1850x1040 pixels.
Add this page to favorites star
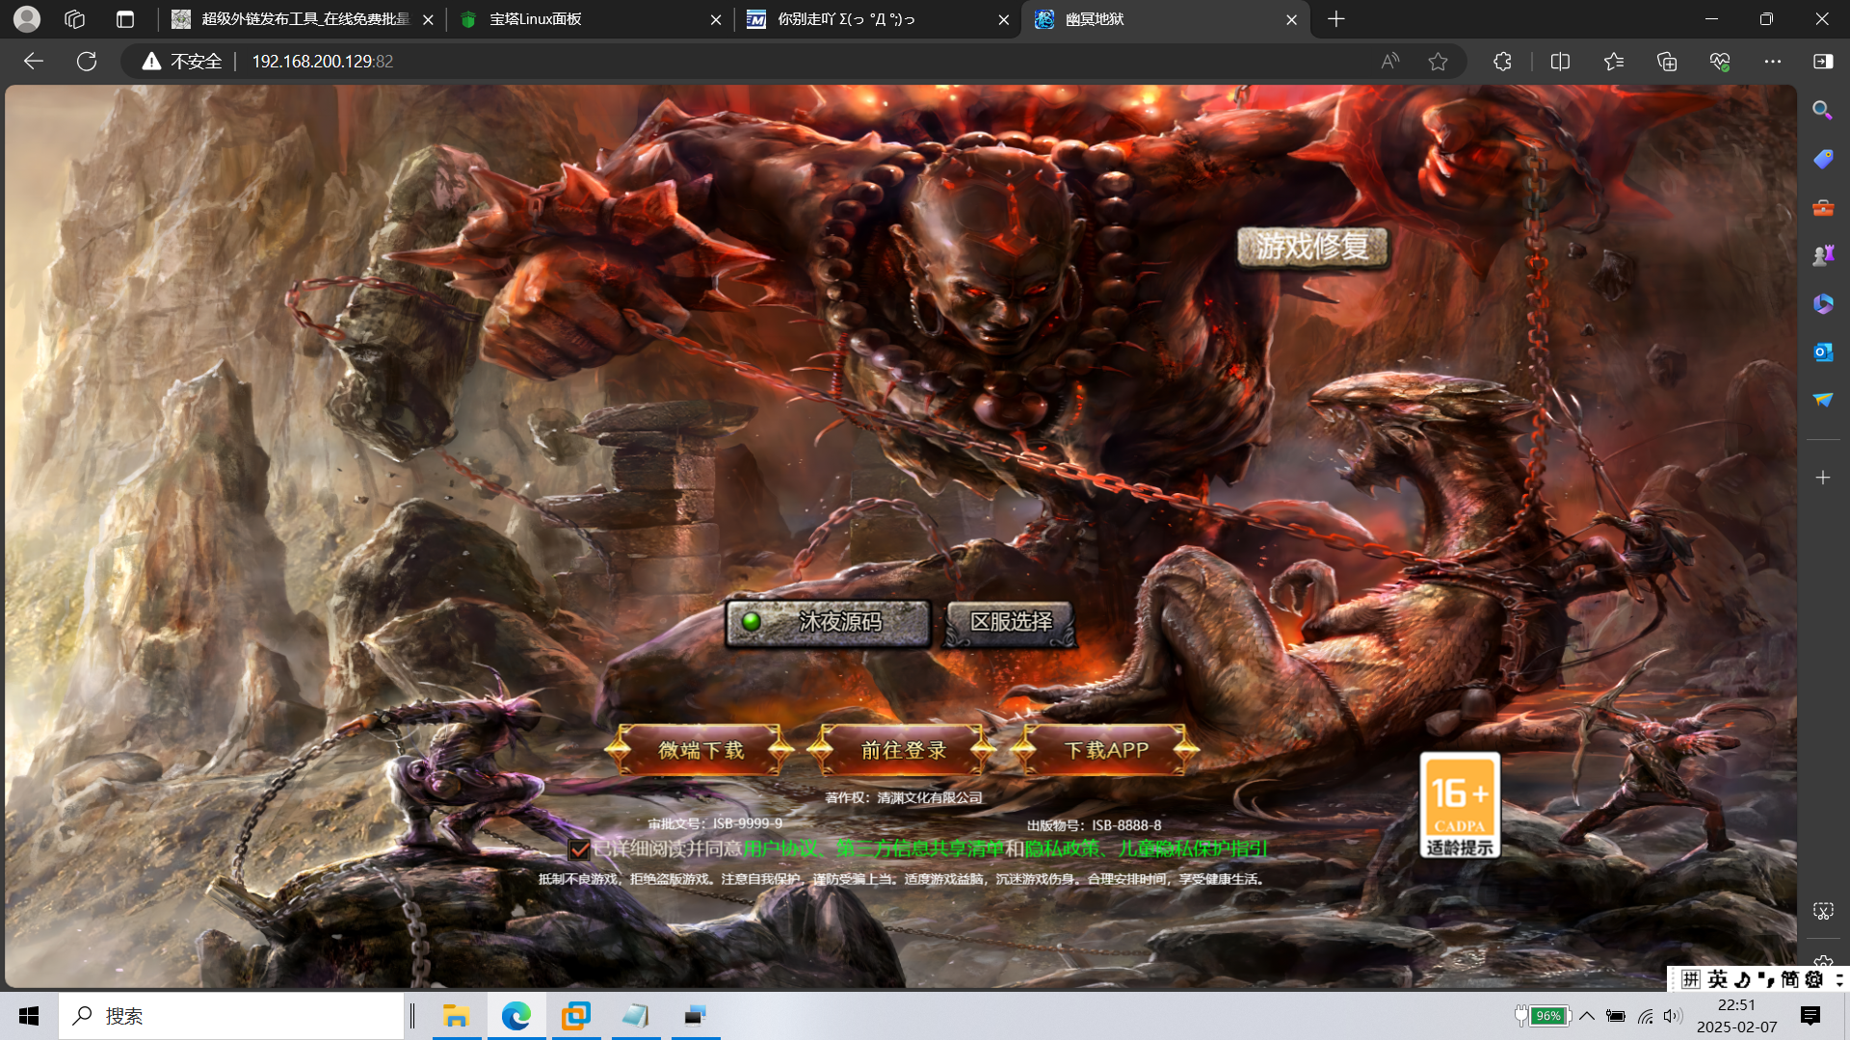(1438, 62)
